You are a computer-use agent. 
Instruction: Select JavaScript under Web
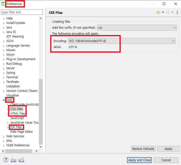pyautogui.click(x=17, y=118)
